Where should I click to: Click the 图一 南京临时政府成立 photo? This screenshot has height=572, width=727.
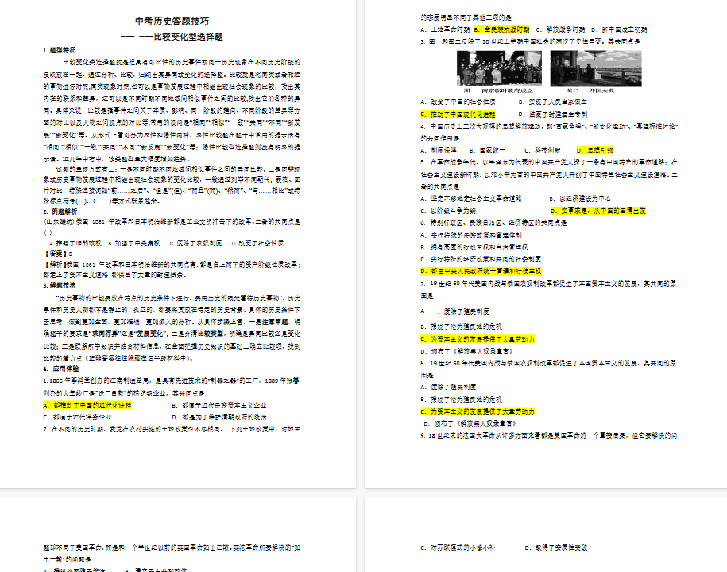(x=499, y=68)
